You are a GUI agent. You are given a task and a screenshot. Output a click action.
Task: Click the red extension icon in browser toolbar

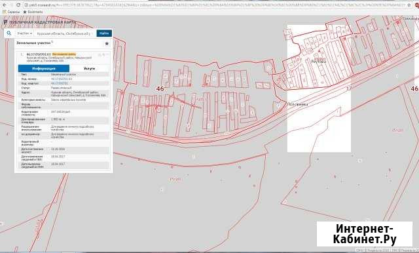click(x=417, y=5)
